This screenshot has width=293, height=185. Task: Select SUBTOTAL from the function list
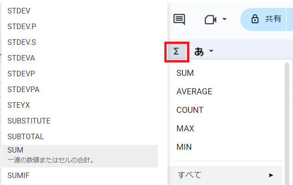[x=25, y=136]
